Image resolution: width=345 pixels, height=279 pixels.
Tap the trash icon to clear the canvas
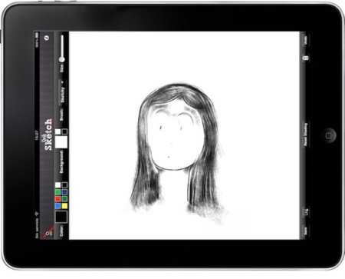pos(305,58)
